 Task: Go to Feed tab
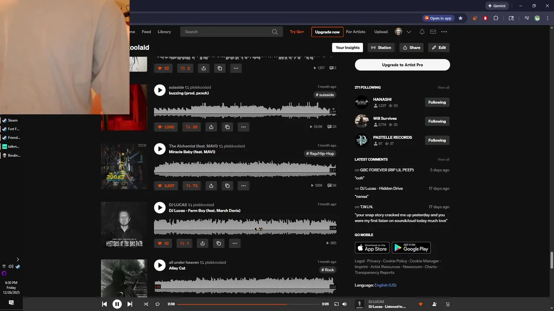[146, 32]
